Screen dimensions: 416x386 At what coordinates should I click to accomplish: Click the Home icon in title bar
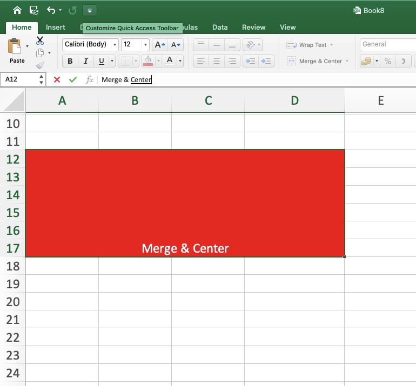[x=17, y=10]
